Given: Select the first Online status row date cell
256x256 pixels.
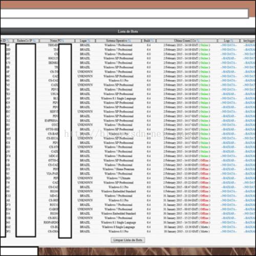Looking at the screenshot, I should (x=187, y=45).
